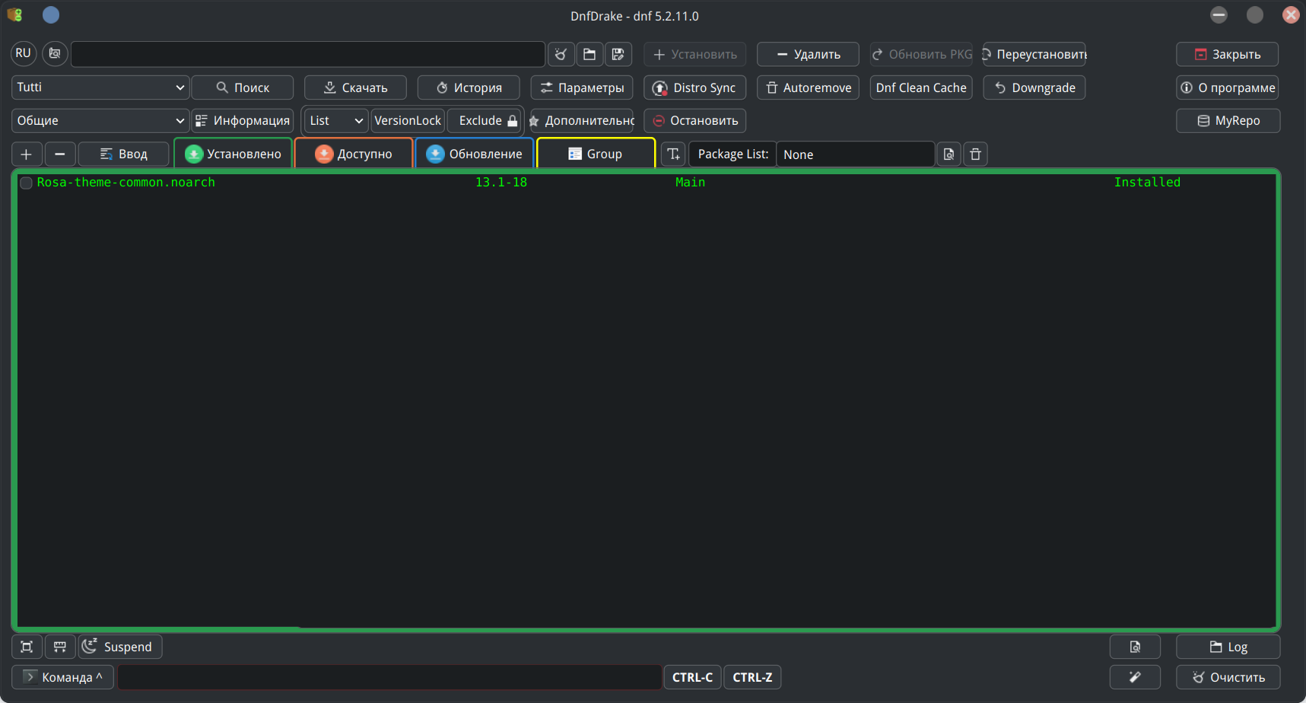Click the Закрыть close button
This screenshot has width=1306, height=703.
[x=1228, y=54]
